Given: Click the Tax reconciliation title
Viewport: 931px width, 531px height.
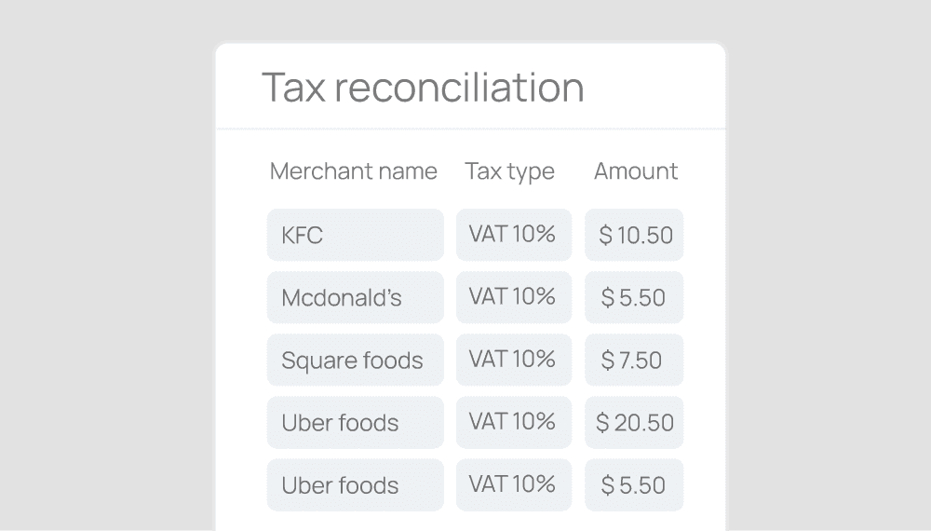Looking at the screenshot, I should click(x=423, y=88).
